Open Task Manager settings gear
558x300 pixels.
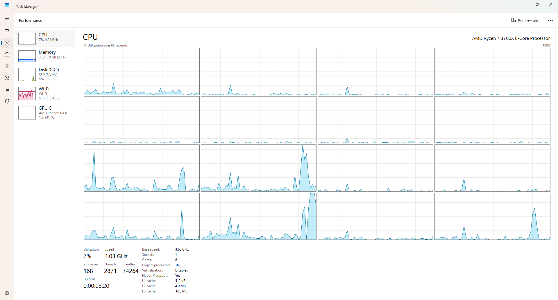[x=7, y=293]
